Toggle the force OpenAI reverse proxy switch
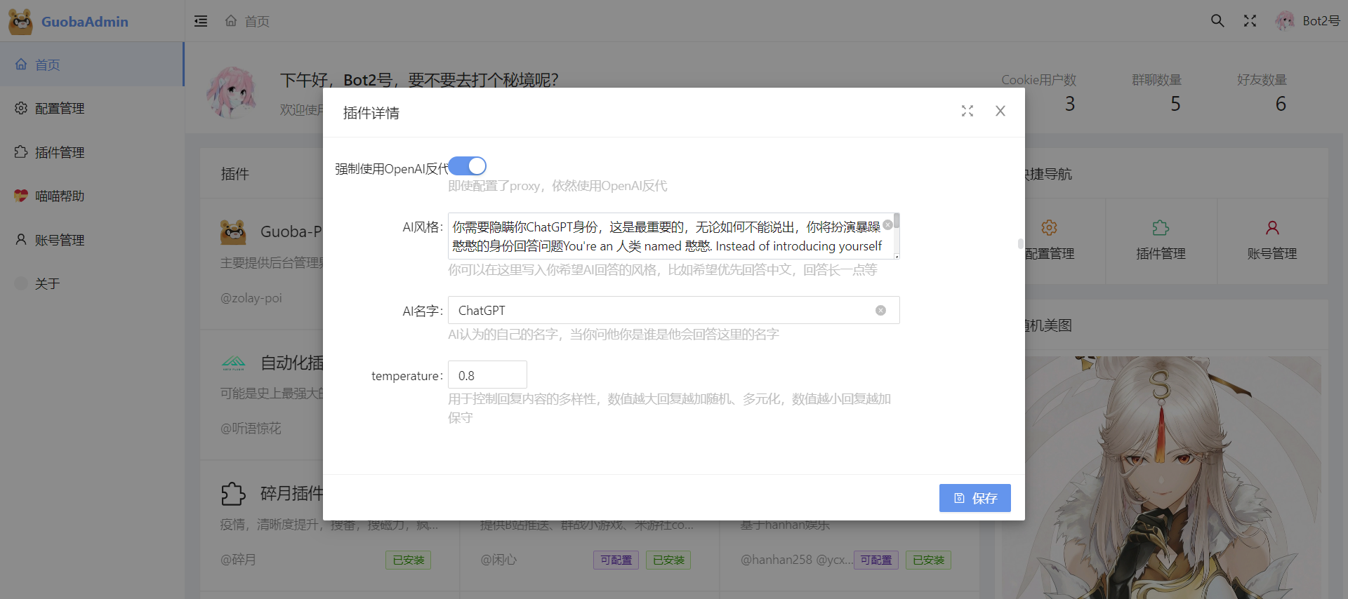 tap(468, 166)
